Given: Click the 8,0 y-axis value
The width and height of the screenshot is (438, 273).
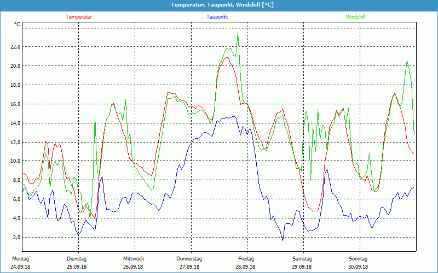Looking at the screenshot, I should (x=17, y=180).
